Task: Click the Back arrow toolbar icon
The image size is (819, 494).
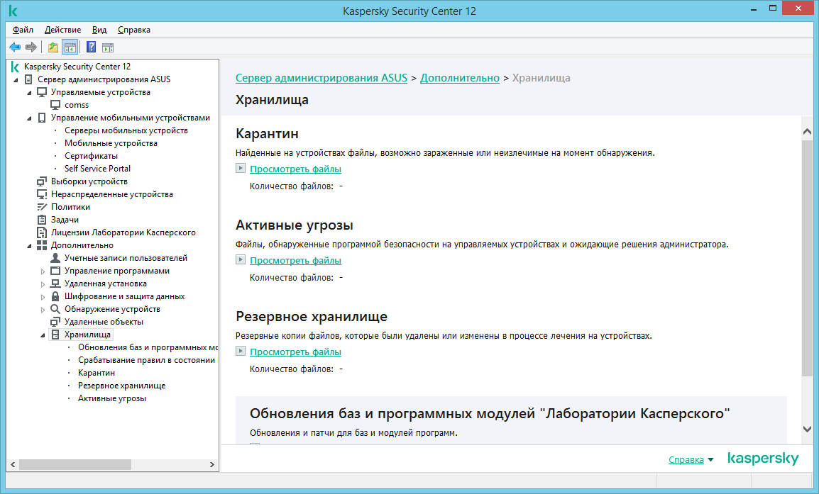Action: pos(15,47)
